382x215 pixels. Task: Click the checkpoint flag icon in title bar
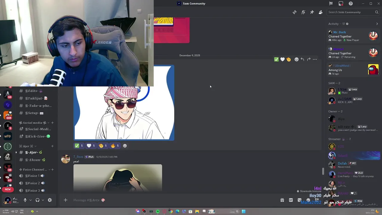point(331,4)
